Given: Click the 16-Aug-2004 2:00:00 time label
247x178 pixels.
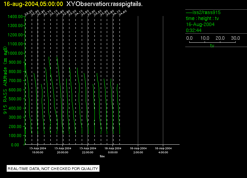Looking at the screenshot, I should (138, 150).
